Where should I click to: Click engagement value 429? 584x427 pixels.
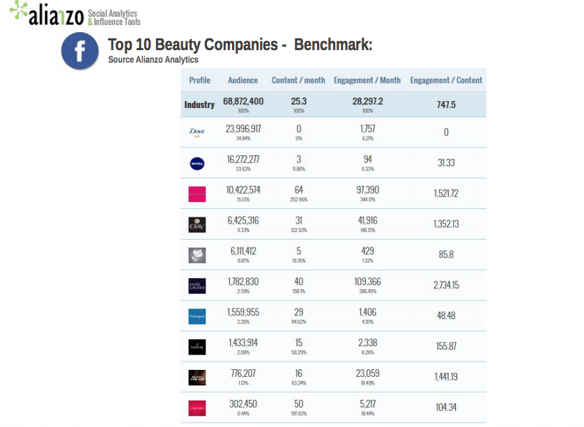click(367, 251)
